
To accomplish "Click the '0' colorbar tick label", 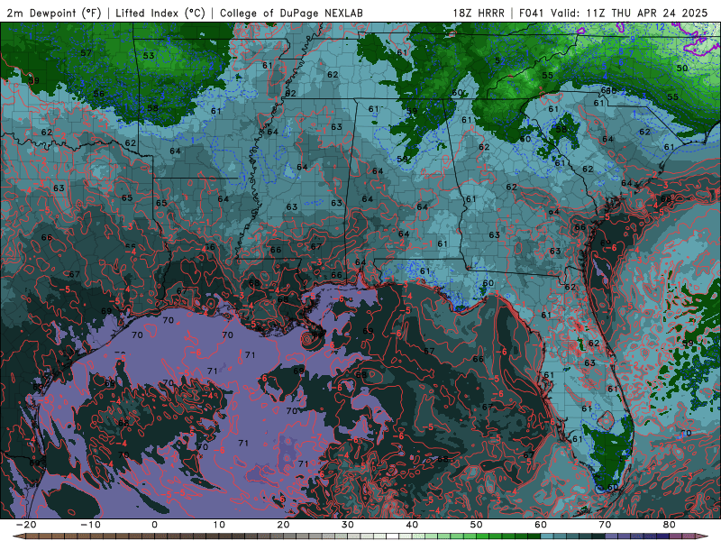I will (x=154, y=525).
